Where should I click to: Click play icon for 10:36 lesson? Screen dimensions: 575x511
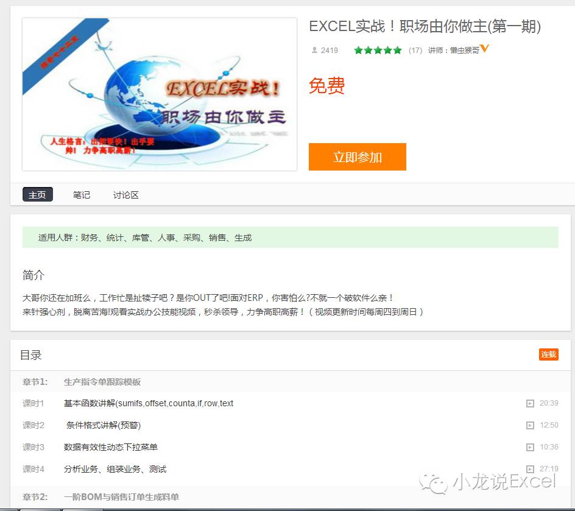[530, 448]
